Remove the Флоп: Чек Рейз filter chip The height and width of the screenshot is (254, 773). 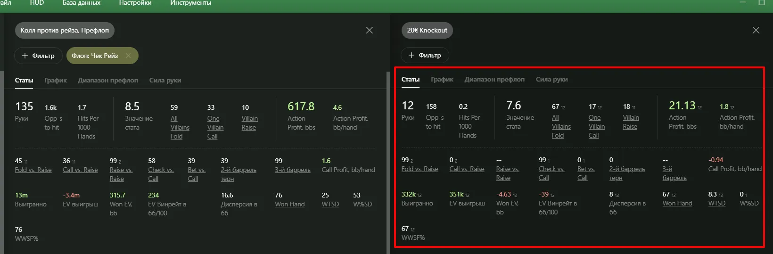click(x=128, y=56)
